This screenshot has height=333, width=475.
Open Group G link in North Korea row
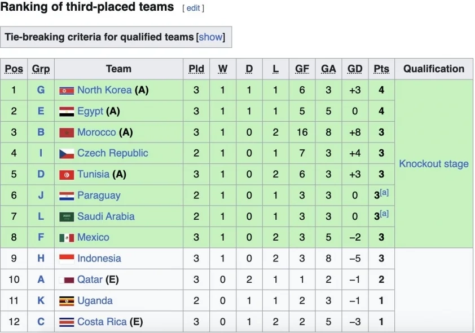pos(41,90)
